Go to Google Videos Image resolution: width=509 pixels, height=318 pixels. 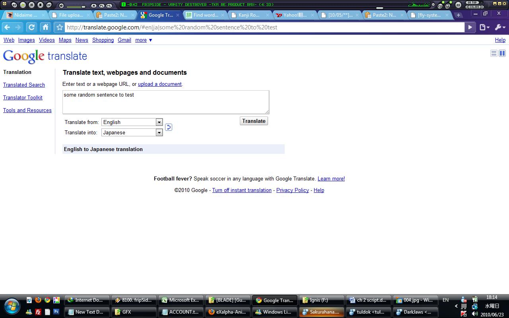pyautogui.click(x=47, y=40)
